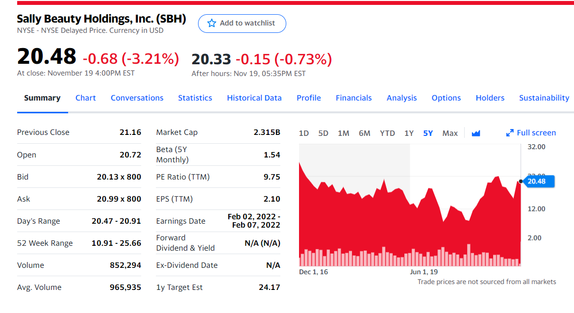Viewport: 574px width, 313px height.
Task: Open the Historical Data tab
Action: click(254, 98)
